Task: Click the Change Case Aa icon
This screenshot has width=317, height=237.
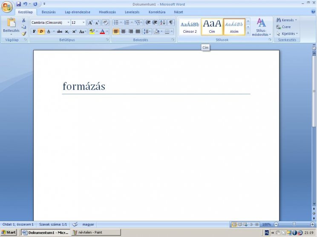Action: [x=82, y=31]
